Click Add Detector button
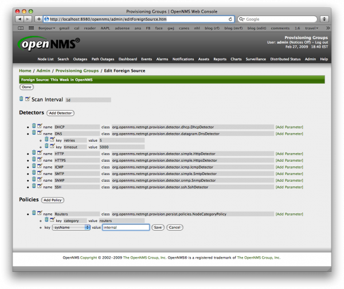Viewport: 344px width, 289px height. (x=60, y=113)
